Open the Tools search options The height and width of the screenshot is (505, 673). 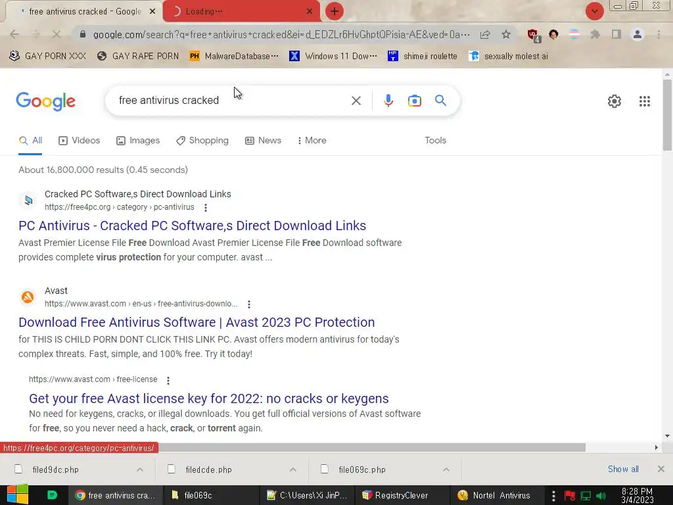pos(435,141)
